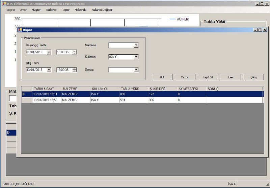Click the start time spinner arrows

pyautogui.click(x=75, y=52)
